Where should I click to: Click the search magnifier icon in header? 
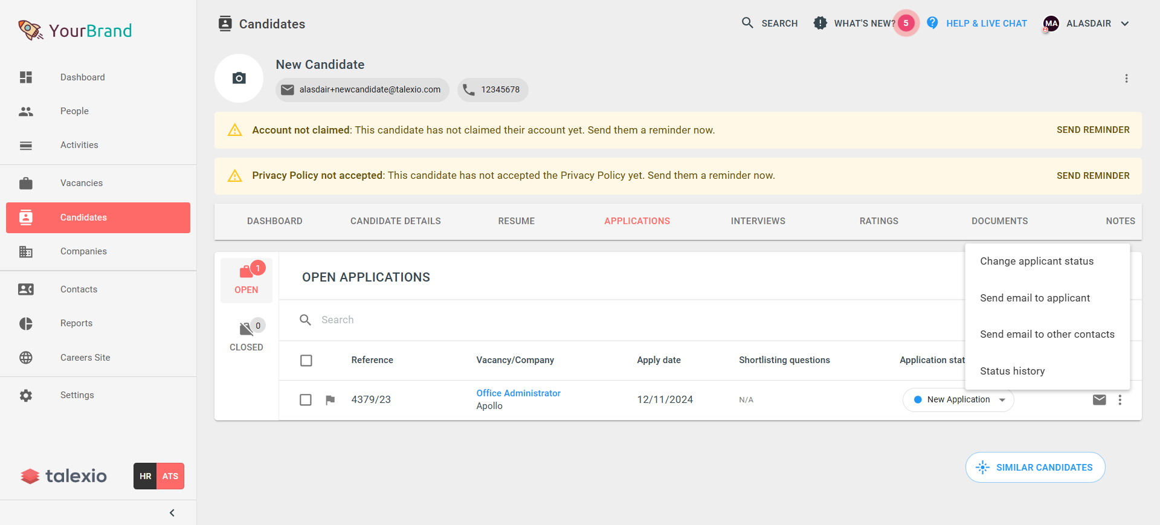(747, 24)
